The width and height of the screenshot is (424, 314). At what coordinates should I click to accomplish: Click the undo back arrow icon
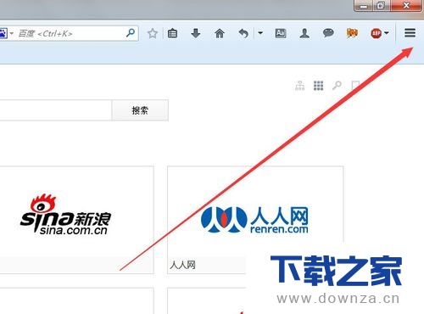[243, 33]
